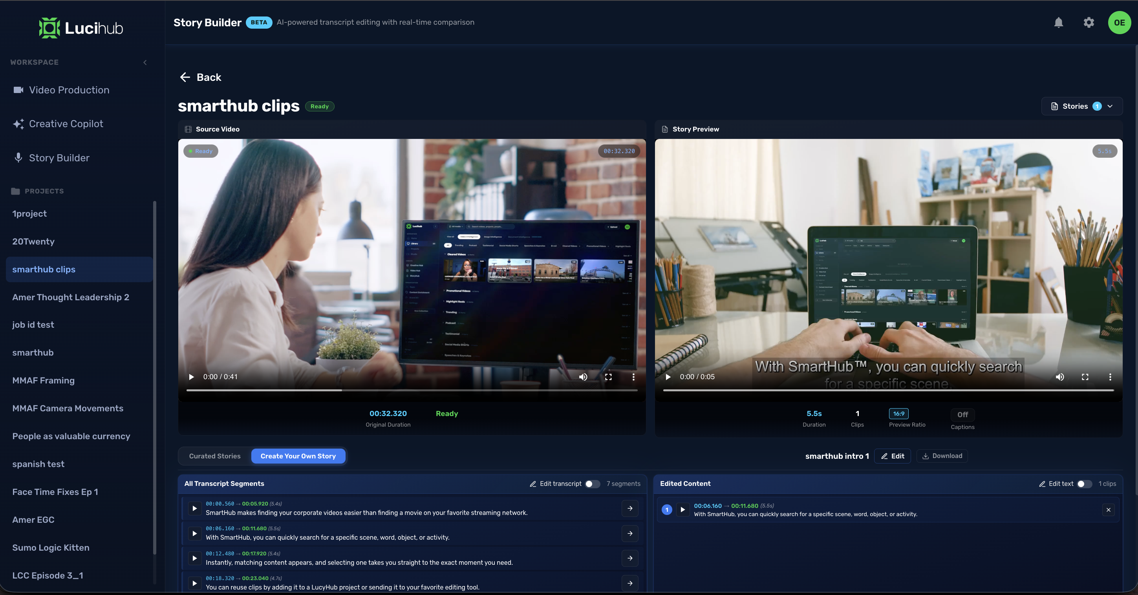Add 'You can reuse clips' segment via arrow
This screenshot has height=595, width=1138.
630,583
